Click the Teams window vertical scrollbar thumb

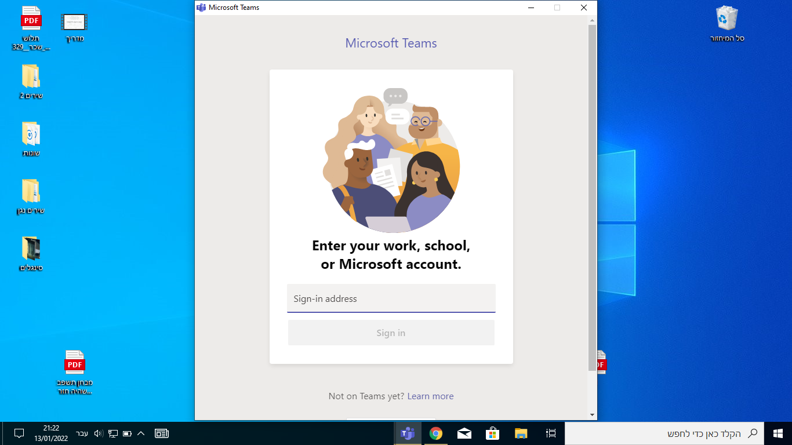[x=593, y=197]
